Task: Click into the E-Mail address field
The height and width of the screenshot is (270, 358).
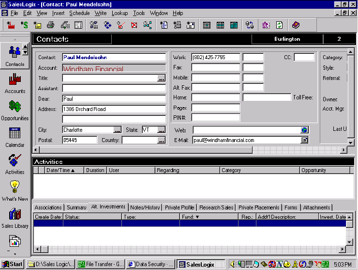Action: point(247,140)
